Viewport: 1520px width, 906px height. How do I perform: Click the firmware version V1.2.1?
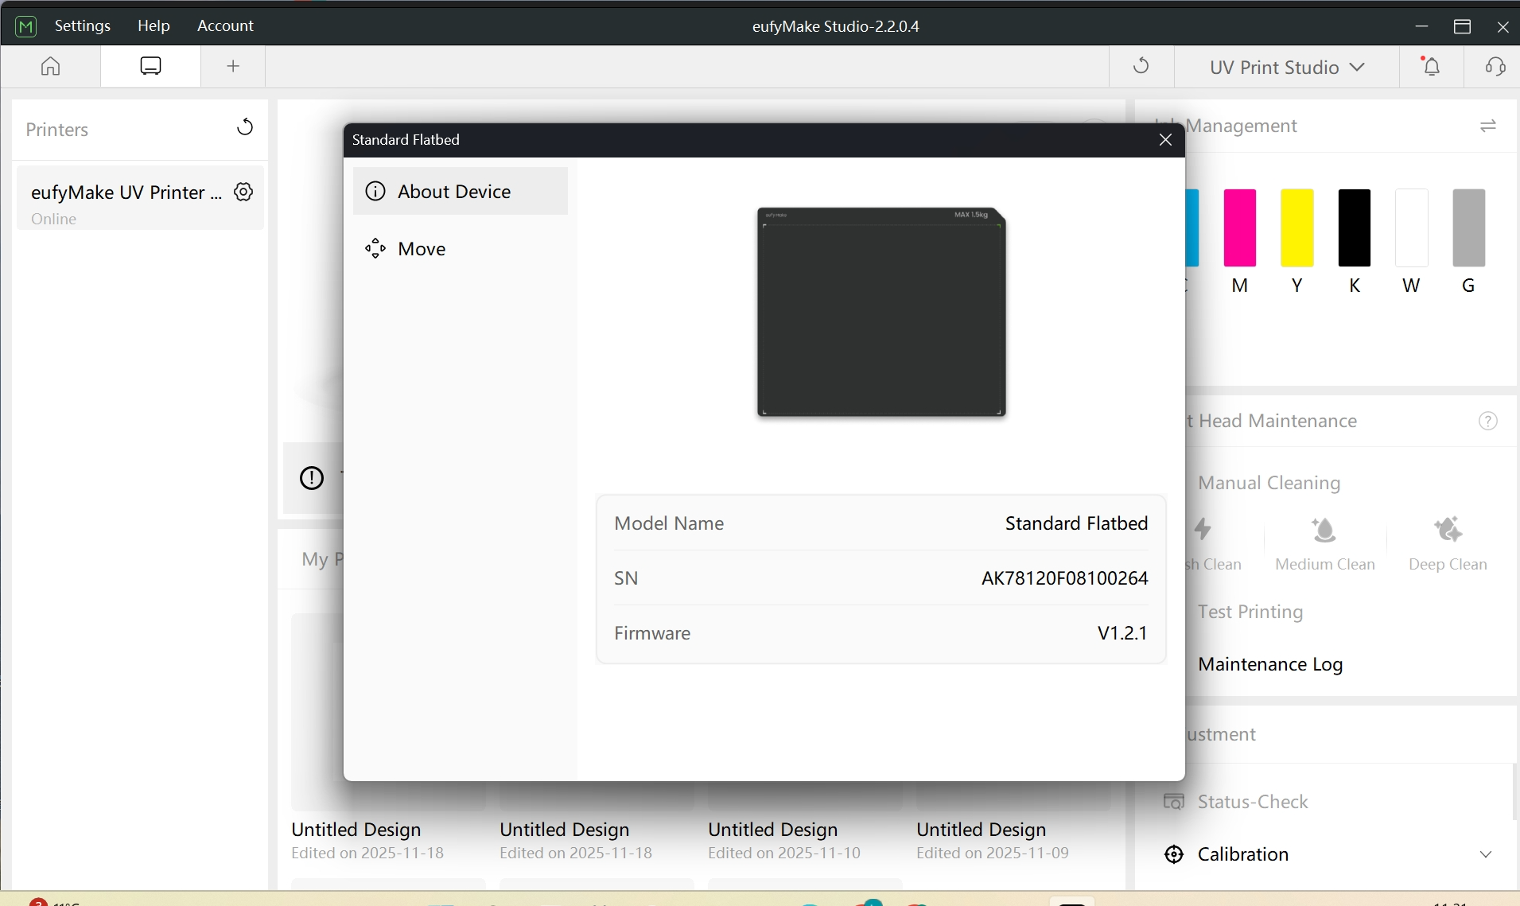1122,633
